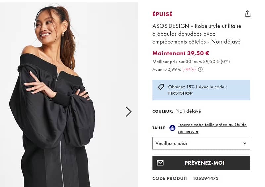This screenshot has width=265, height=187.
Task: Click the "Avant 70,99 €" former price
Action: [x=167, y=70]
